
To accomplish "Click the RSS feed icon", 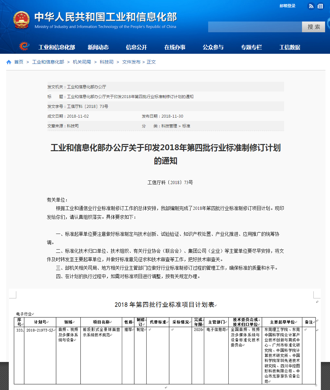I will [x=311, y=6].
